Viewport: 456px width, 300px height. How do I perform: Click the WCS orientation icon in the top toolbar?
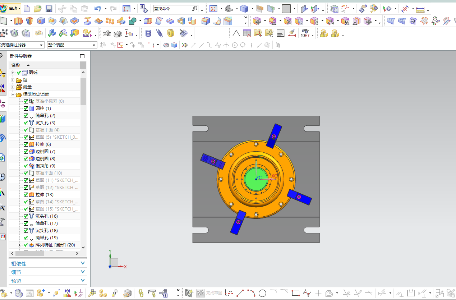(x=126, y=8)
